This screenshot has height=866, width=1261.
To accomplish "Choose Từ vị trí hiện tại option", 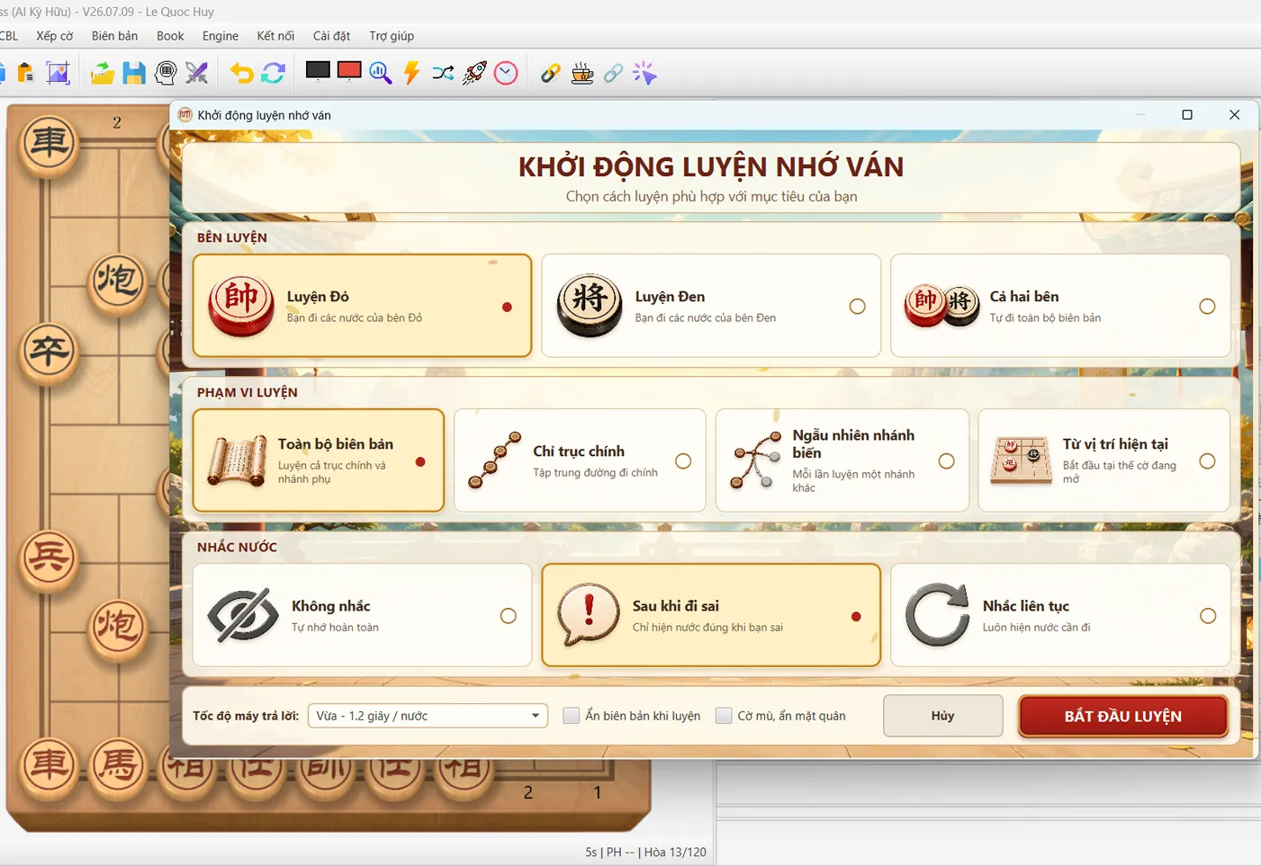I will coord(1104,460).
